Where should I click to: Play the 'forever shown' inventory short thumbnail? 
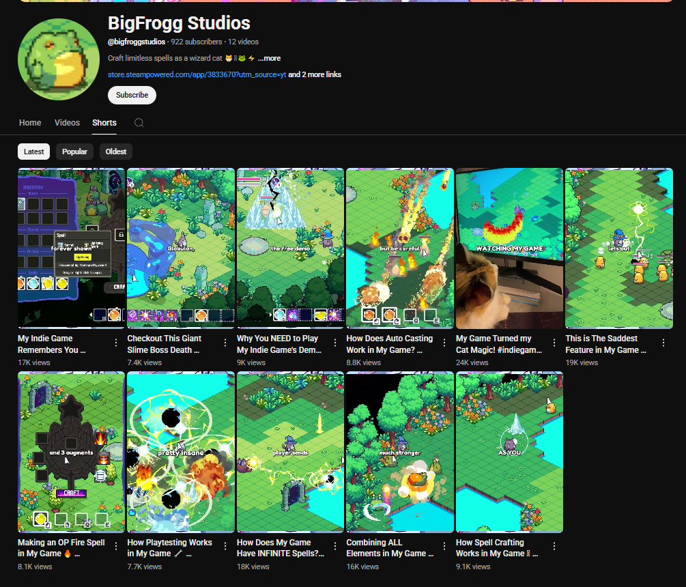coord(71,248)
